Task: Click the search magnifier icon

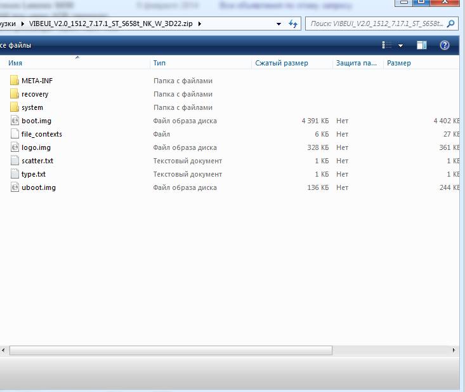Action: [x=451, y=24]
